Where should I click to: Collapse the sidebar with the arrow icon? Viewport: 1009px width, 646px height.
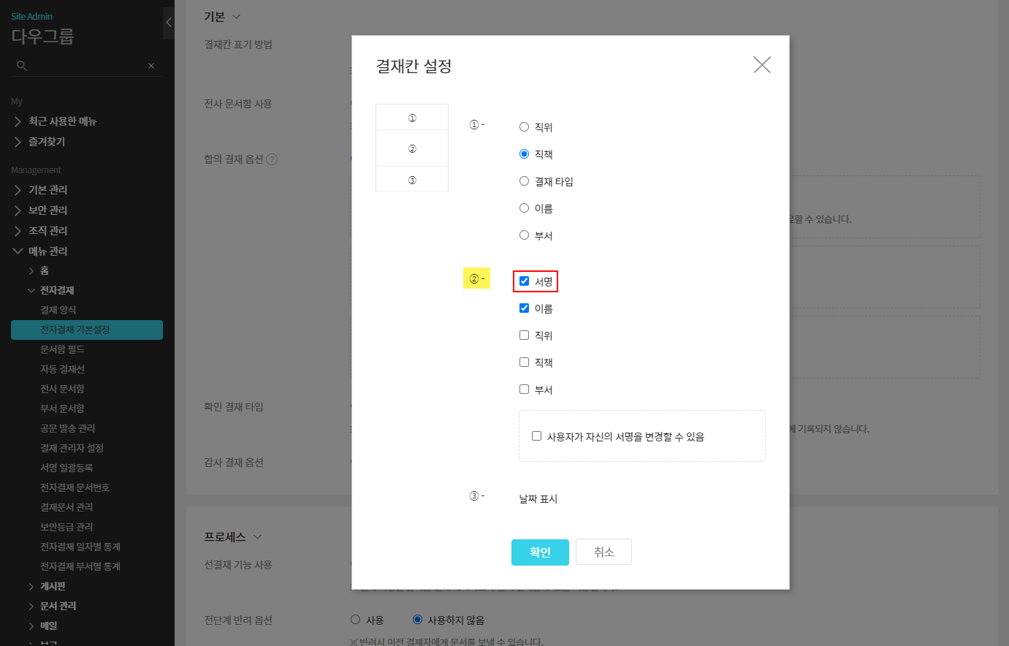[169, 23]
